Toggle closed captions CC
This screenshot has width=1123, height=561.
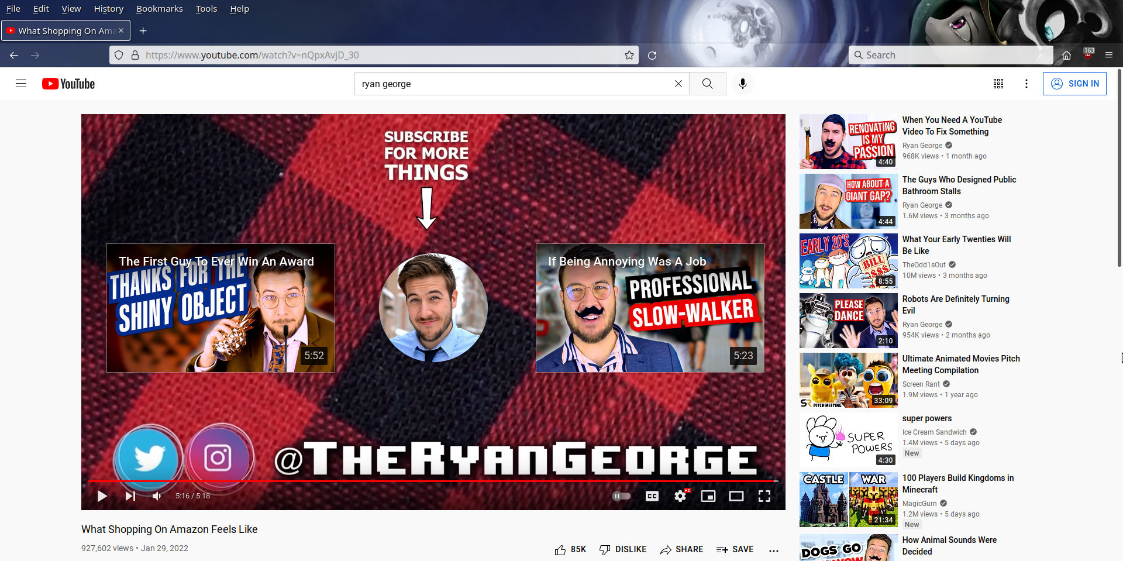[x=652, y=496]
